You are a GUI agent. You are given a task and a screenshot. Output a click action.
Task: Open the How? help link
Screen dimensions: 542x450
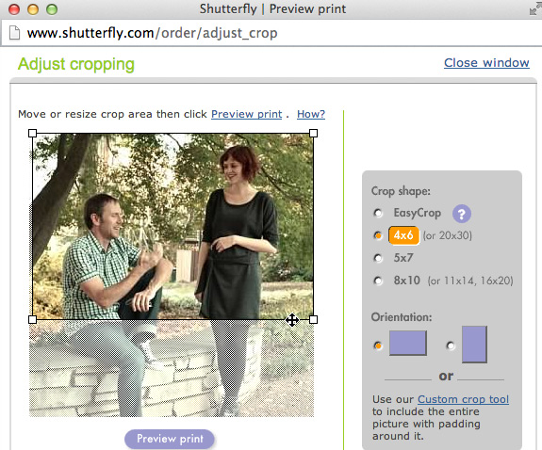pyautogui.click(x=311, y=114)
